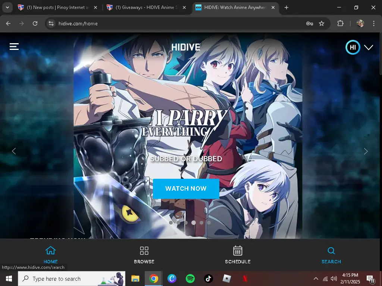Advance carousel with the right arrow
Image resolution: width=382 pixels, height=286 pixels.
tap(366, 151)
